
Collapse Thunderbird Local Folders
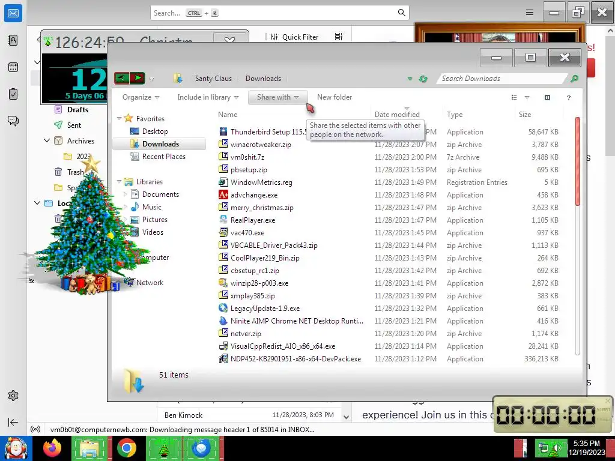coord(37,203)
